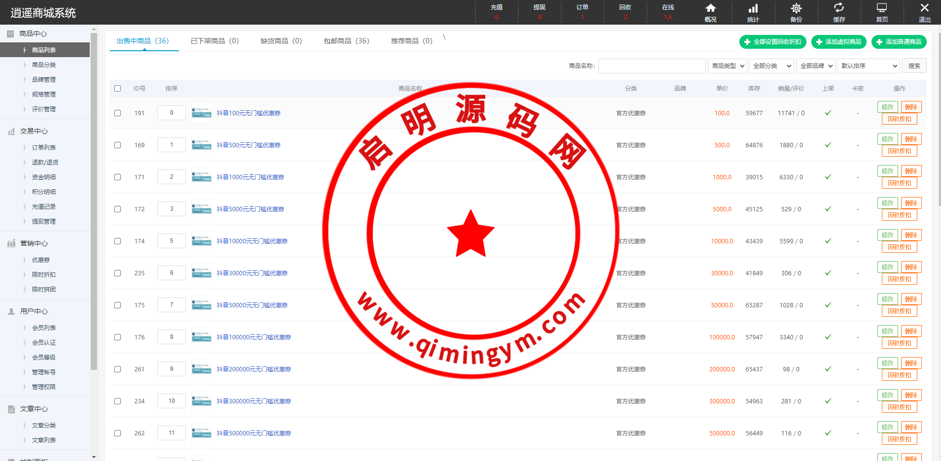Click the 交易中心 bar chart icon
Viewport: 941px width, 461px height.
(x=11, y=132)
